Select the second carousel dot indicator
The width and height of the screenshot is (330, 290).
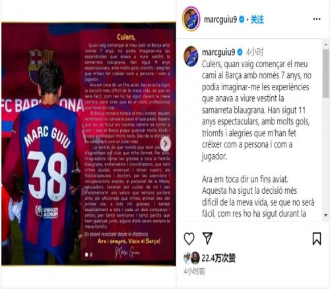tap(91, 254)
